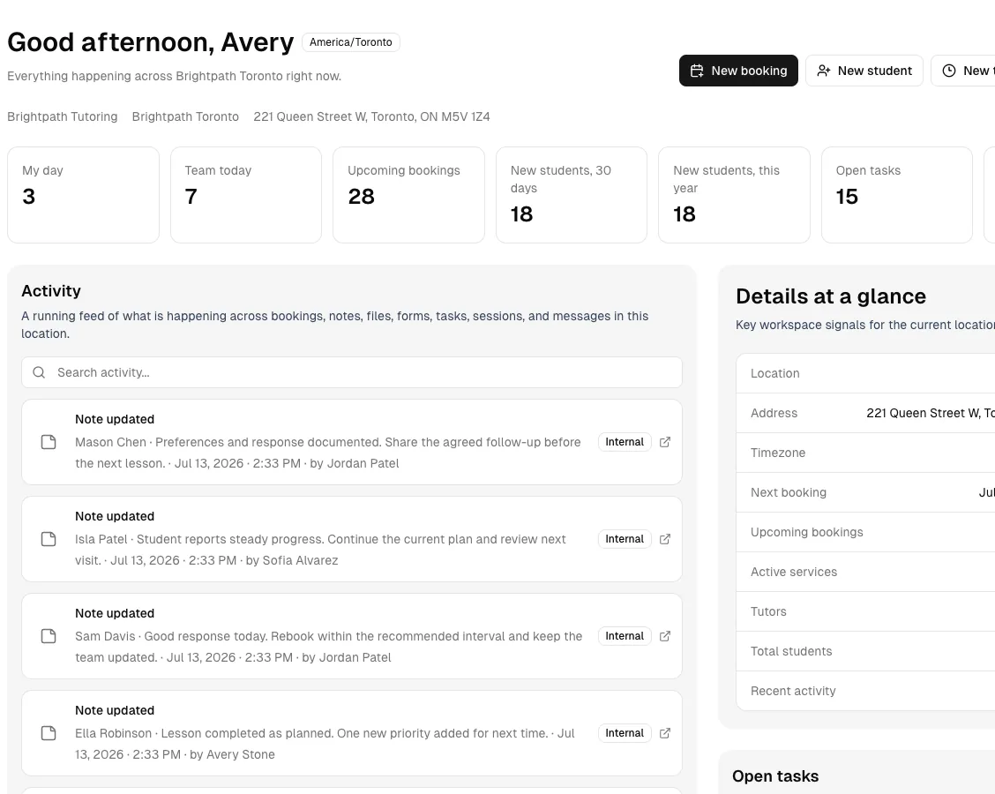Click the clock icon beside New
Image resolution: width=995 pixels, height=794 pixels.
948,71
